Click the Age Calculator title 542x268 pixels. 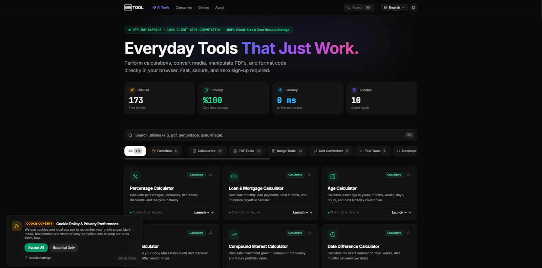tap(342, 188)
